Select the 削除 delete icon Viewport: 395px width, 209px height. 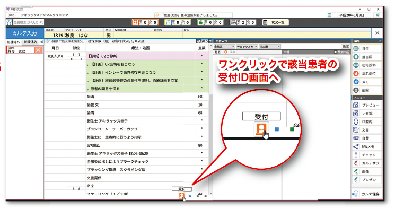pyautogui.click(x=356, y=90)
